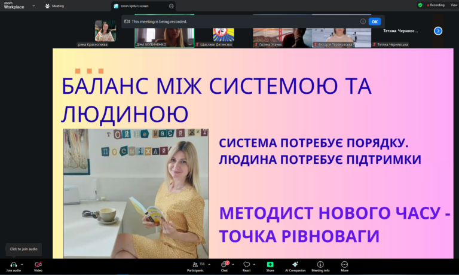Click OK on the recording notice
The width and height of the screenshot is (459, 275).
[x=374, y=22]
